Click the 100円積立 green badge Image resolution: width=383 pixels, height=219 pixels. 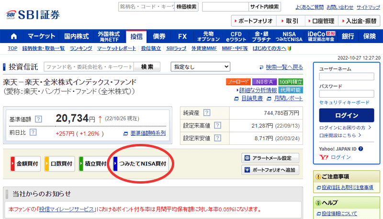[291, 82]
